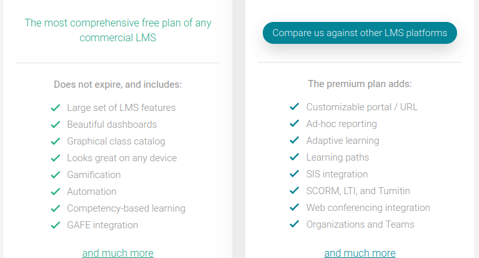Click the "most comprehensive free plan" heading
This screenshot has height=258, width=479.
point(117,30)
